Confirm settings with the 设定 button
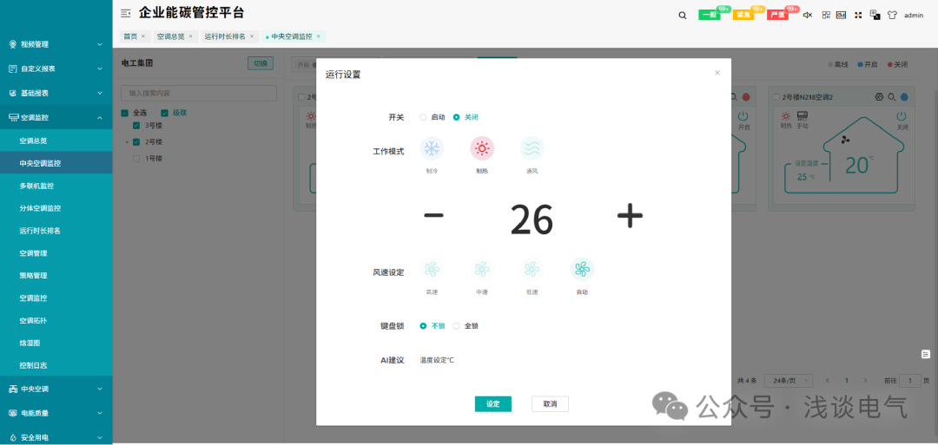The height and width of the screenshot is (445, 938). click(493, 403)
